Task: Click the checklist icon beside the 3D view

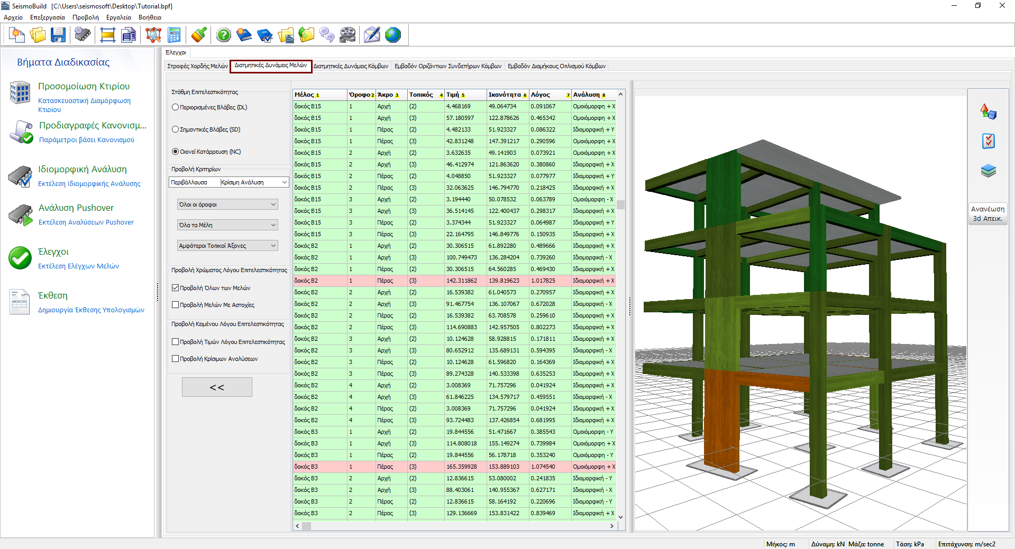Action: (x=988, y=141)
